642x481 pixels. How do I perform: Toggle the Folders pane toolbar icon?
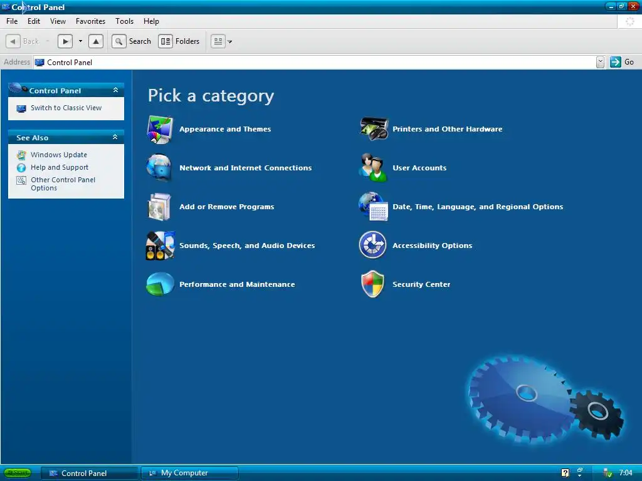click(x=166, y=41)
